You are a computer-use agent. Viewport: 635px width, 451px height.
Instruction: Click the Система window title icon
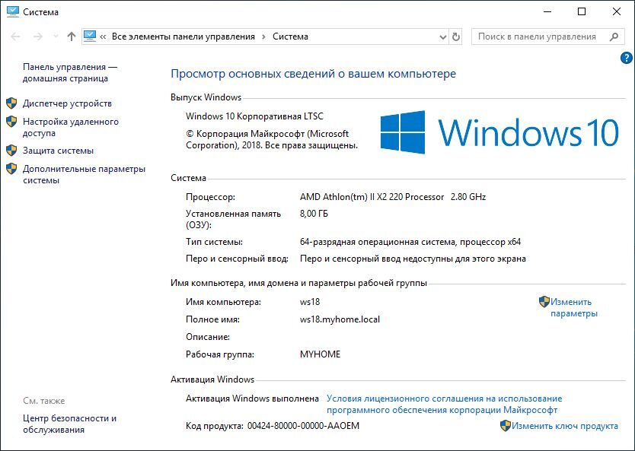11,11
